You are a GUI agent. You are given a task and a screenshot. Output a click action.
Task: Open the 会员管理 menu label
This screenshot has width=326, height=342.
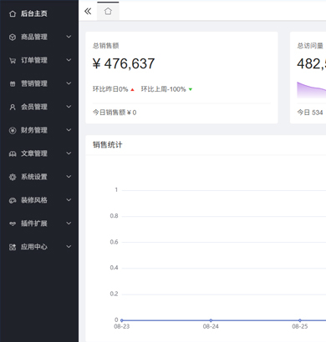(34, 107)
